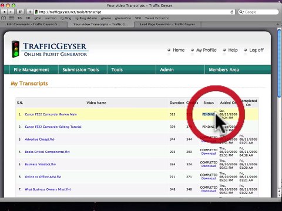The image size is (282, 211).
Task: Open Advertise Cheap video link
Action: tap(39, 139)
